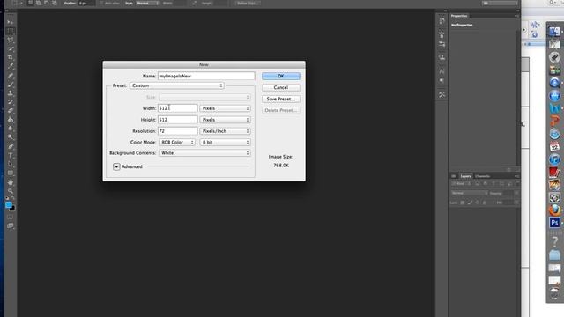Click the Name field with myImageIsNew
This screenshot has height=317, width=564.
pyautogui.click(x=206, y=77)
